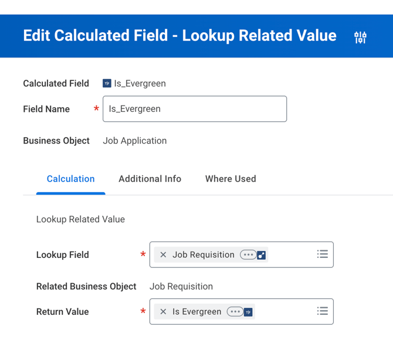Switch to the Where Used tab
Image resolution: width=393 pixels, height=350 pixels.
pos(231,179)
